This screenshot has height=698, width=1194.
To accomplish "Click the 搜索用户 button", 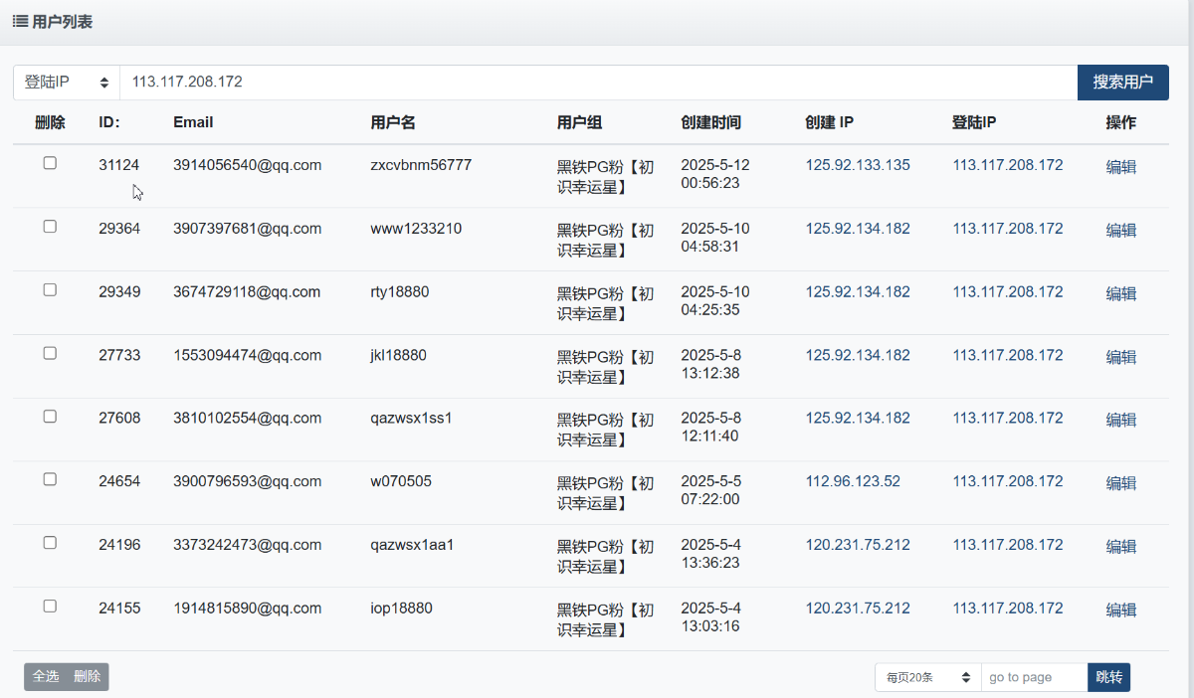I will click(x=1123, y=83).
